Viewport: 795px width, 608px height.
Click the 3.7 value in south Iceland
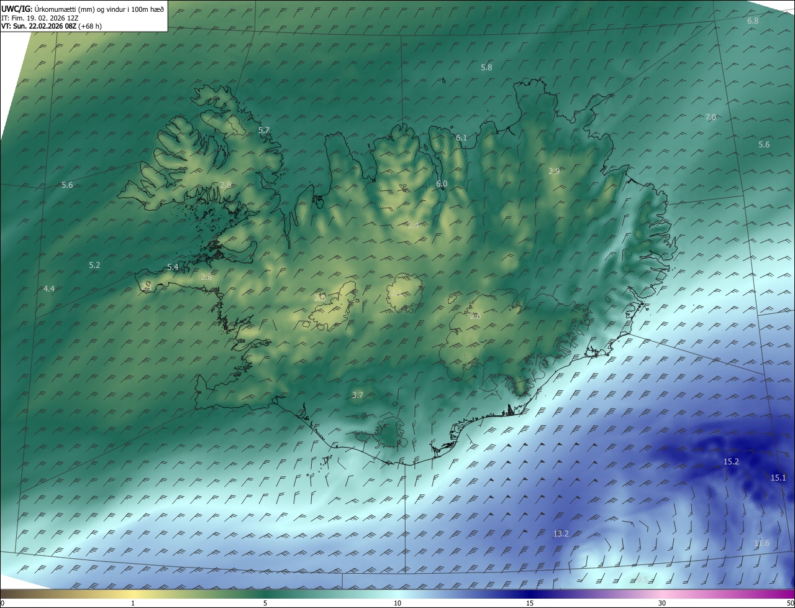coord(357,395)
